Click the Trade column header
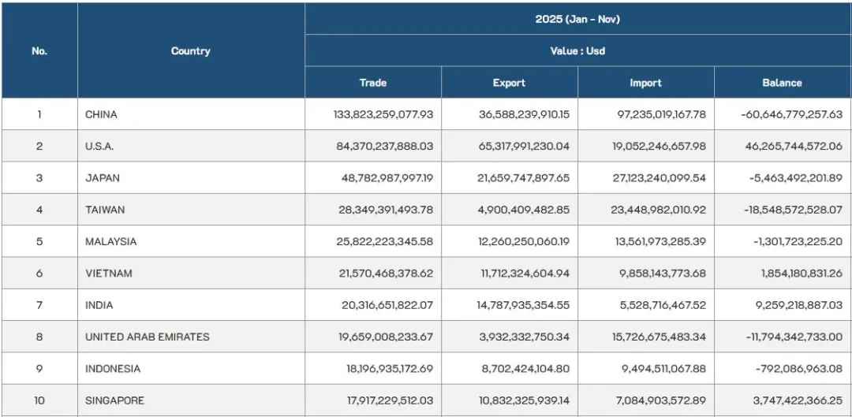The image size is (852, 417). click(x=373, y=83)
